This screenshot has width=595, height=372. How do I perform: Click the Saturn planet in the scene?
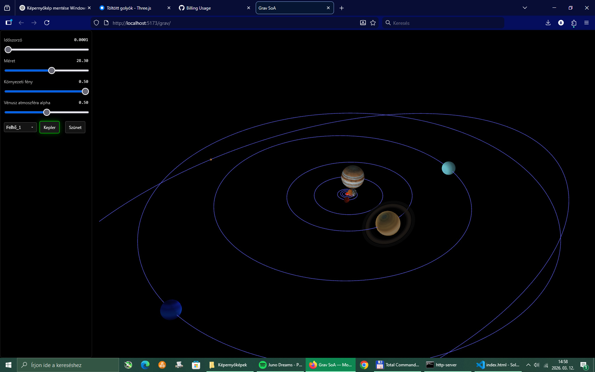[388, 223]
